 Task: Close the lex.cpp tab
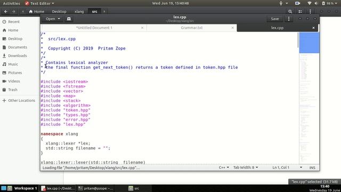(x=313, y=28)
